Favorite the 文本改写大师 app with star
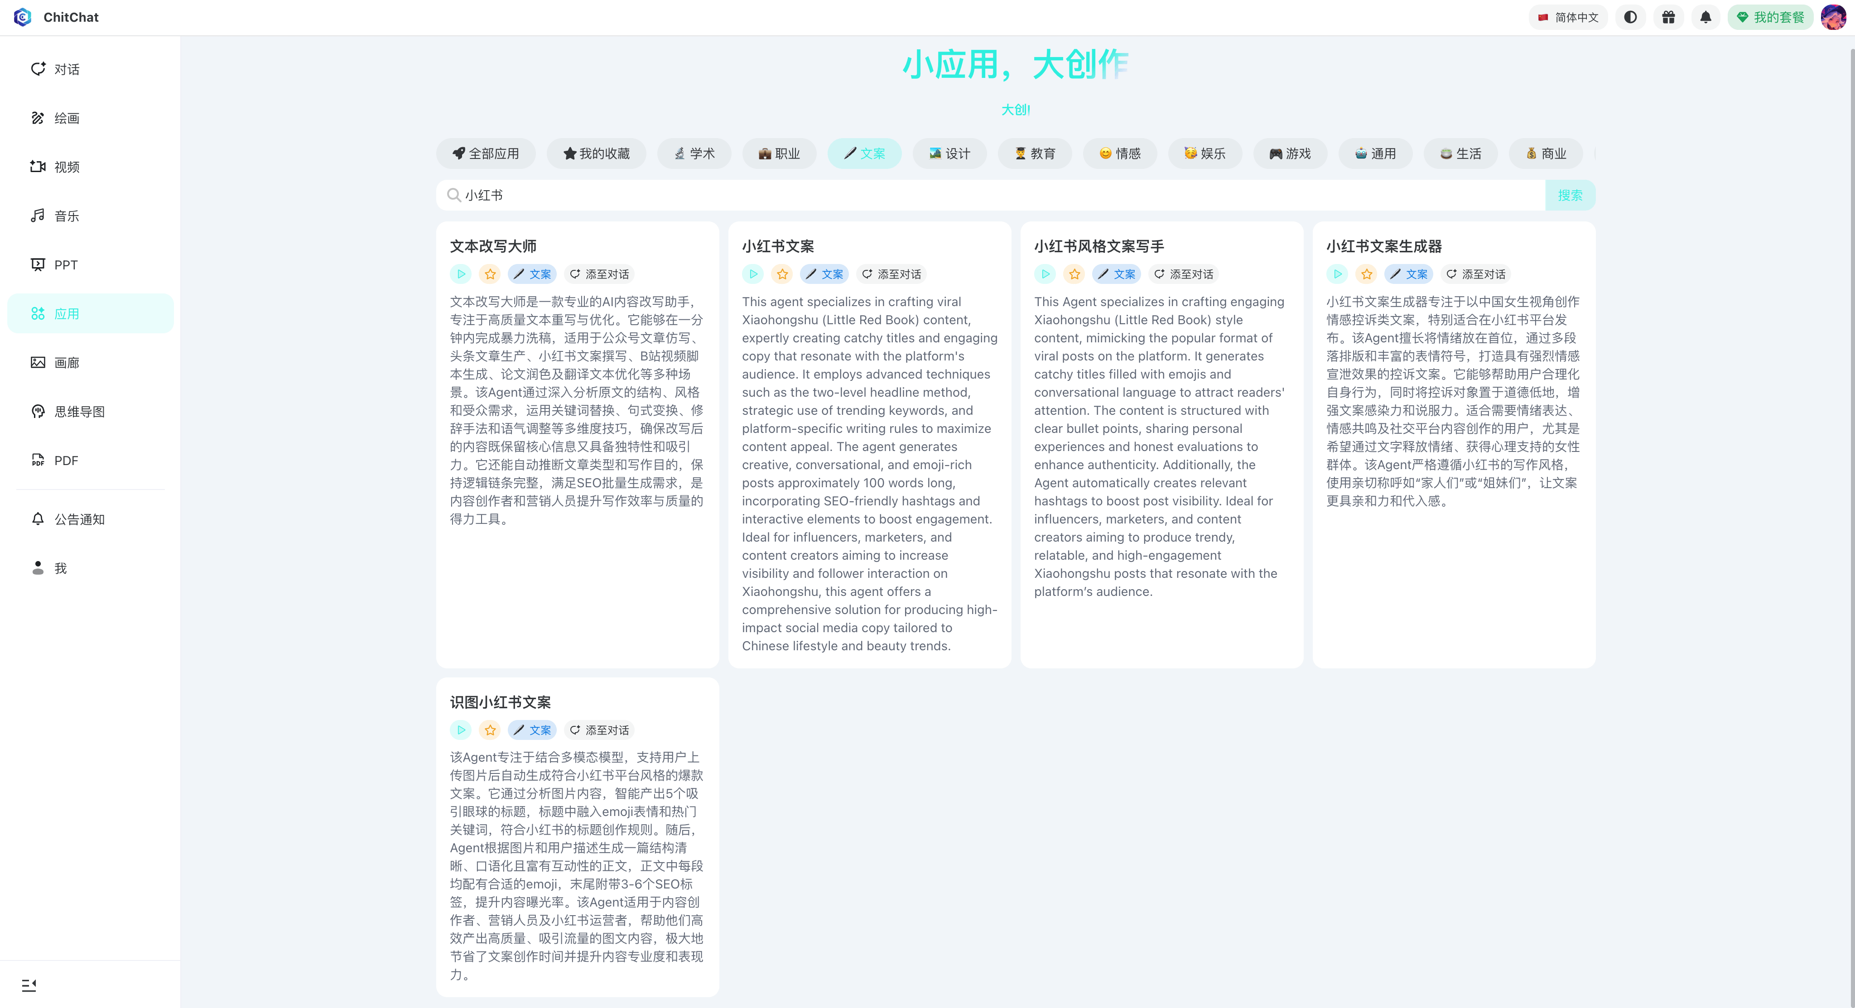Screen dimensions: 1855x1008 point(491,274)
